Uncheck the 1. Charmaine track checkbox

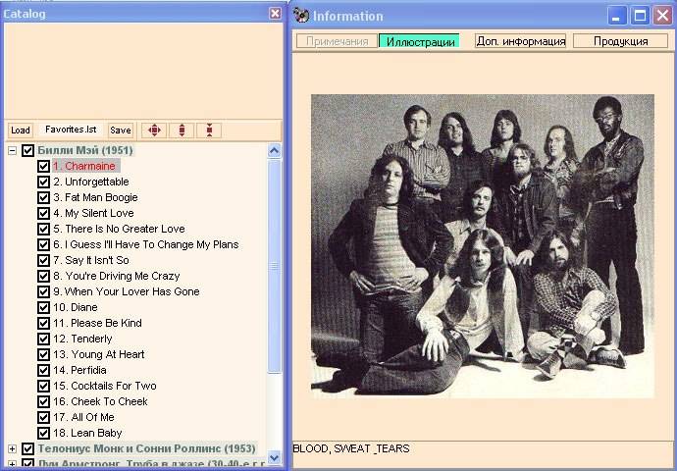[x=43, y=166]
